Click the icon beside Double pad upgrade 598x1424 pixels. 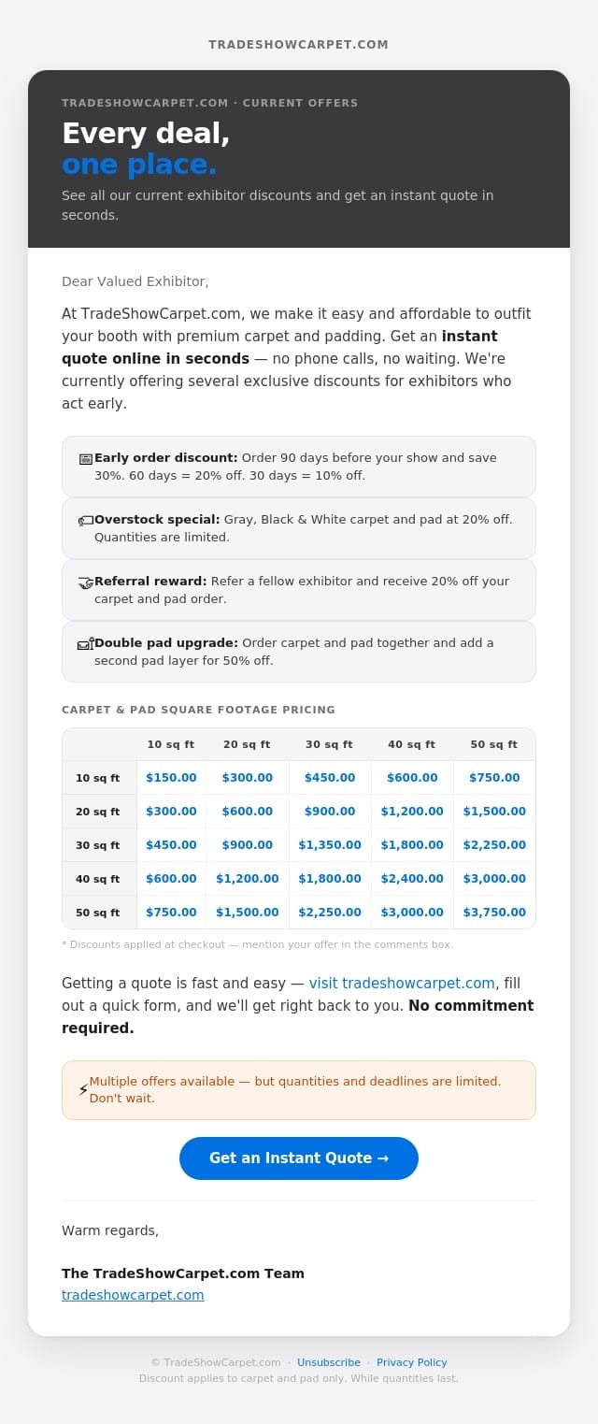point(86,644)
